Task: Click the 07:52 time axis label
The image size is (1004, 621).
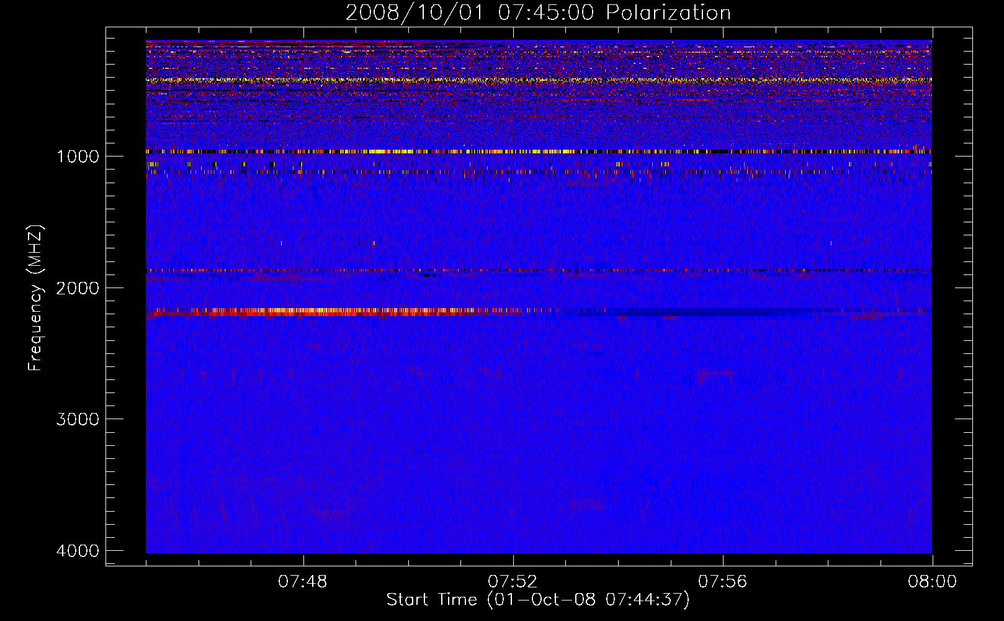Action: pos(513,582)
